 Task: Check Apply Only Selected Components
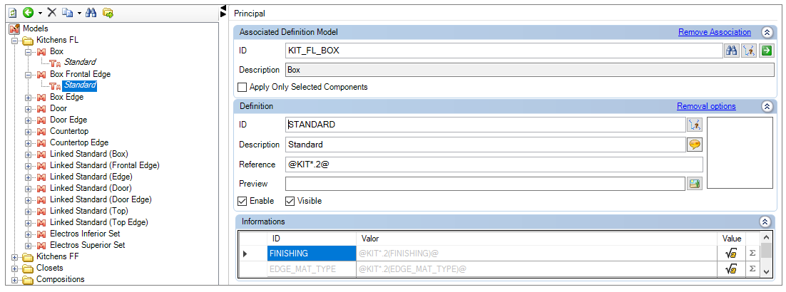click(242, 87)
